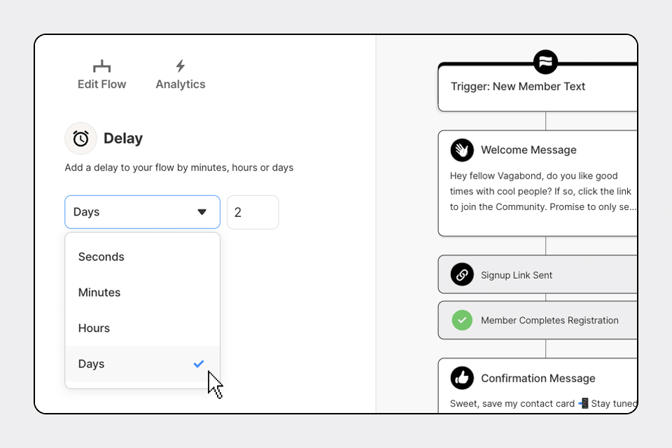Click the blue checkmark beside Days
672x448 pixels.
tap(199, 364)
